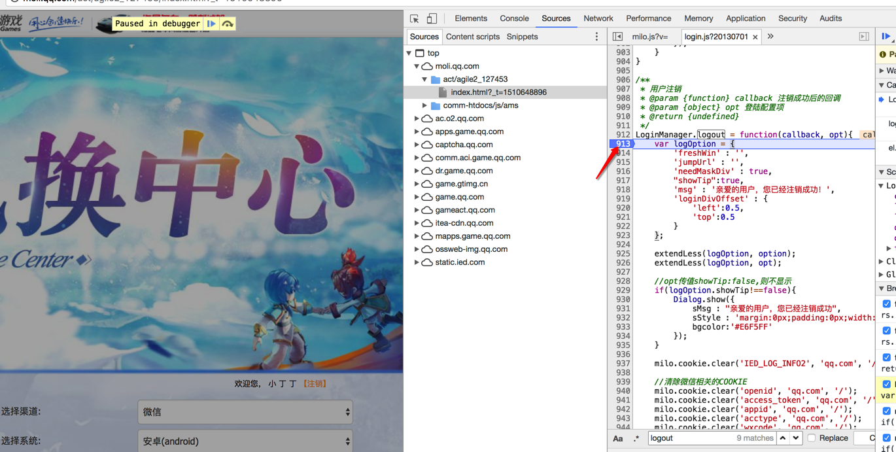Toggle regex search .* option
Screen dimensions: 896x452
point(636,438)
